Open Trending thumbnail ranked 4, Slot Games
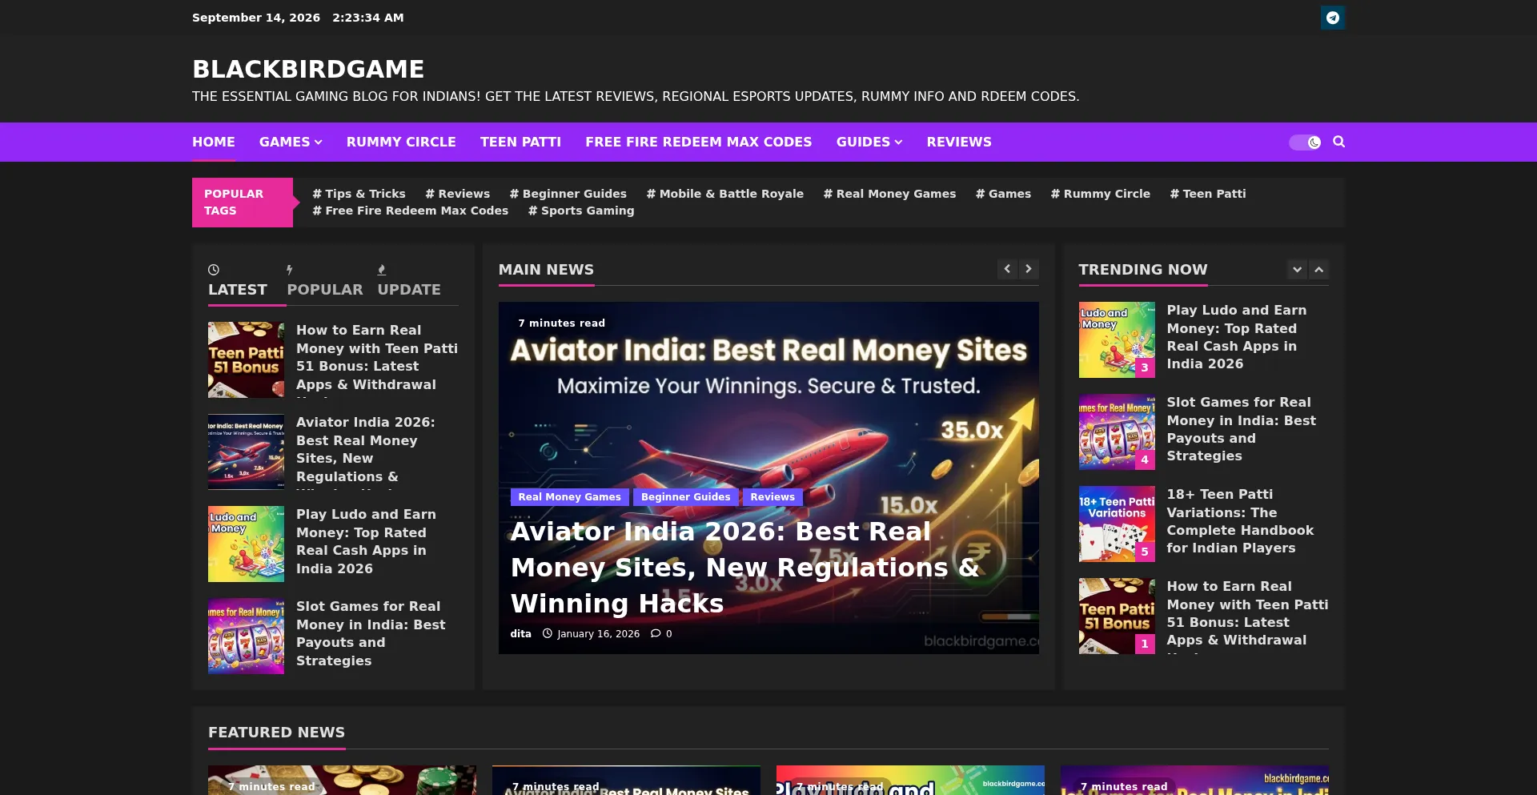 [1117, 432]
